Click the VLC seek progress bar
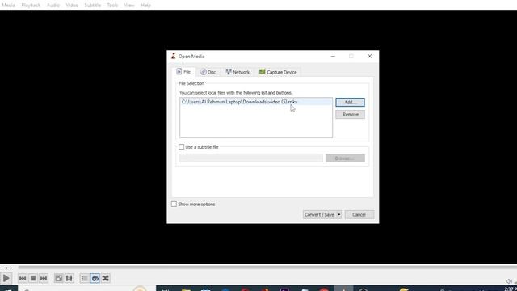 267,268
